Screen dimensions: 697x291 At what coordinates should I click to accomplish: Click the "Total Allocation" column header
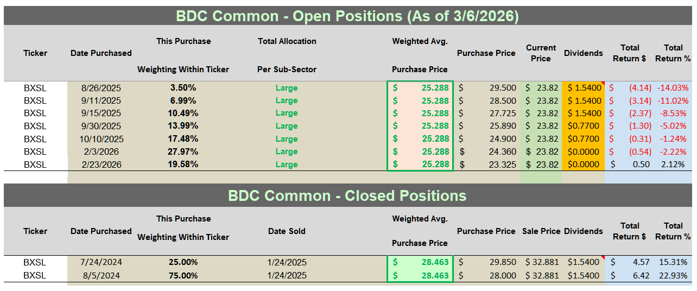tap(287, 41)
